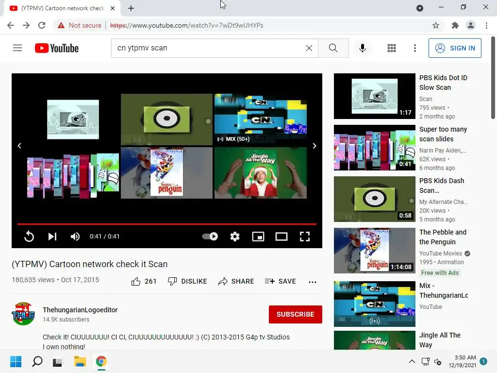Open ThehungarianLogoeditor channel avatar
Viewport: 497px width, 373px height.
point(23,314)
